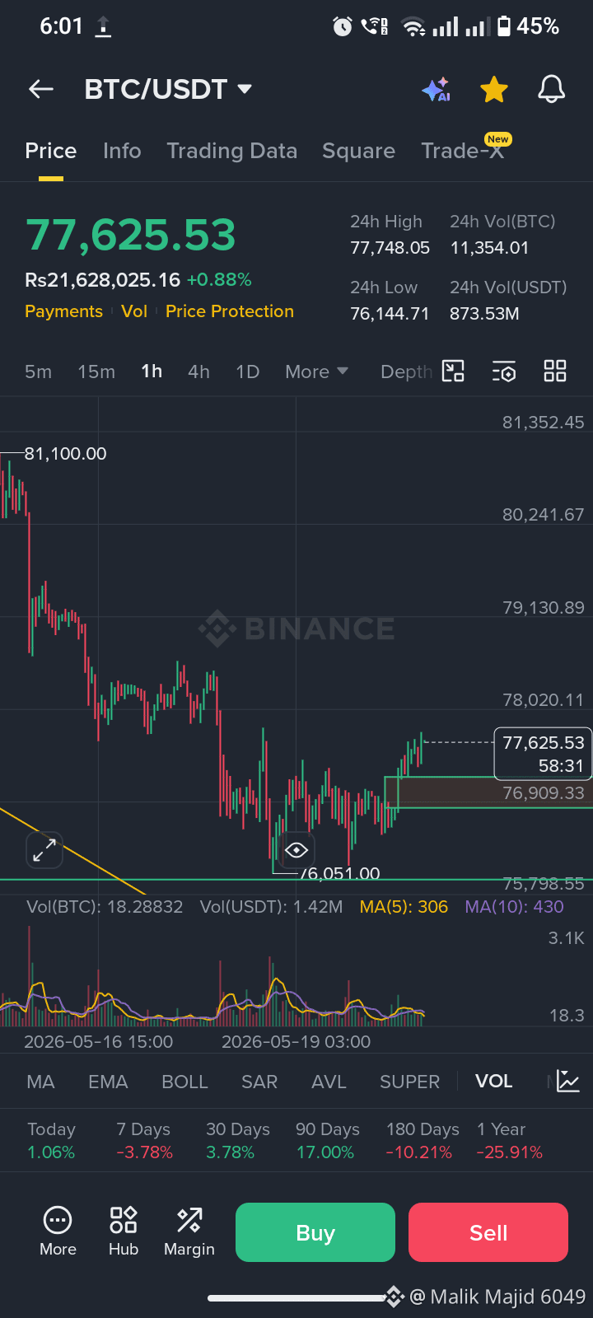
Task: Switch to the Price tab
Action: [x=50, y=151]
